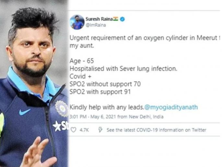Click the Suresh Raina display name

tap(99, 19)
